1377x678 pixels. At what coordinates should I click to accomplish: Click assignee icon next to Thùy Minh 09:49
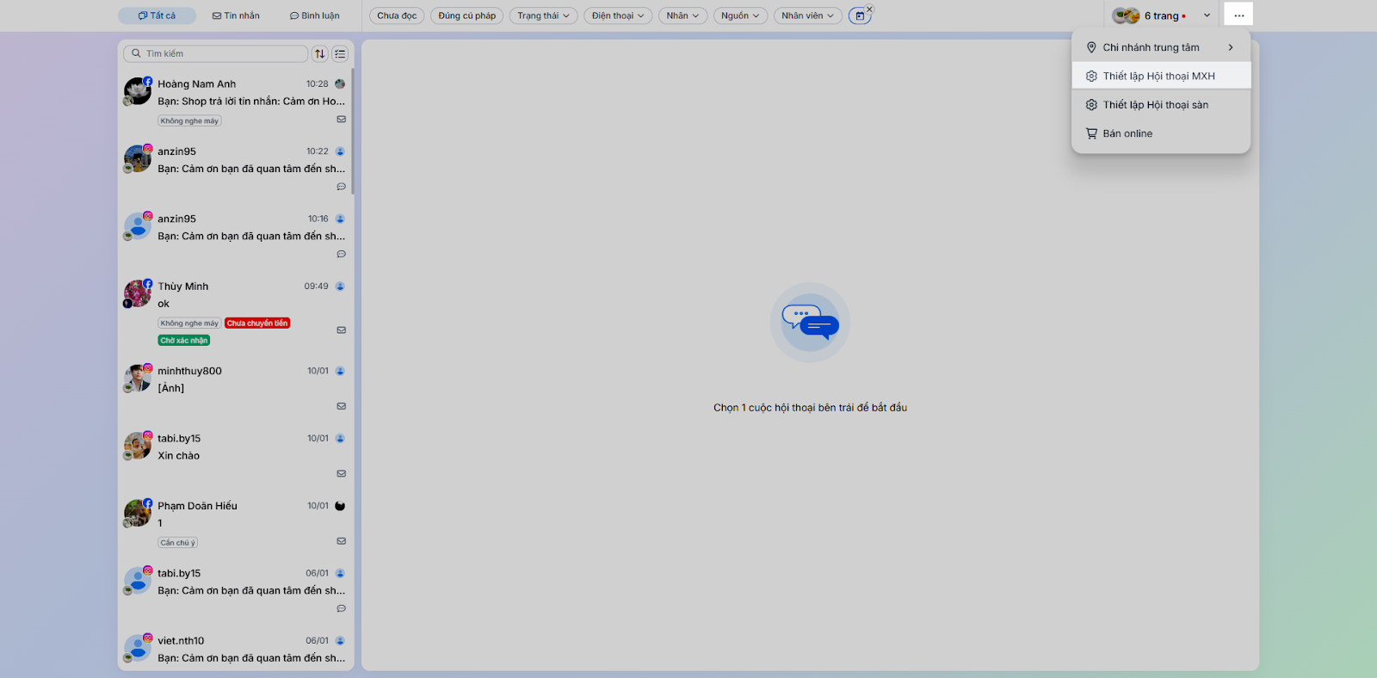(340, 287)
